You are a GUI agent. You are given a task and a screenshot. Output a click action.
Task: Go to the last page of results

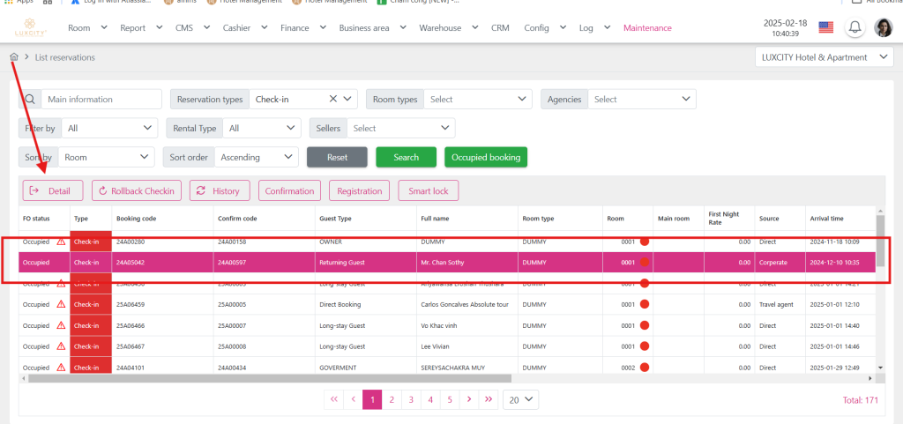[490, 399]
